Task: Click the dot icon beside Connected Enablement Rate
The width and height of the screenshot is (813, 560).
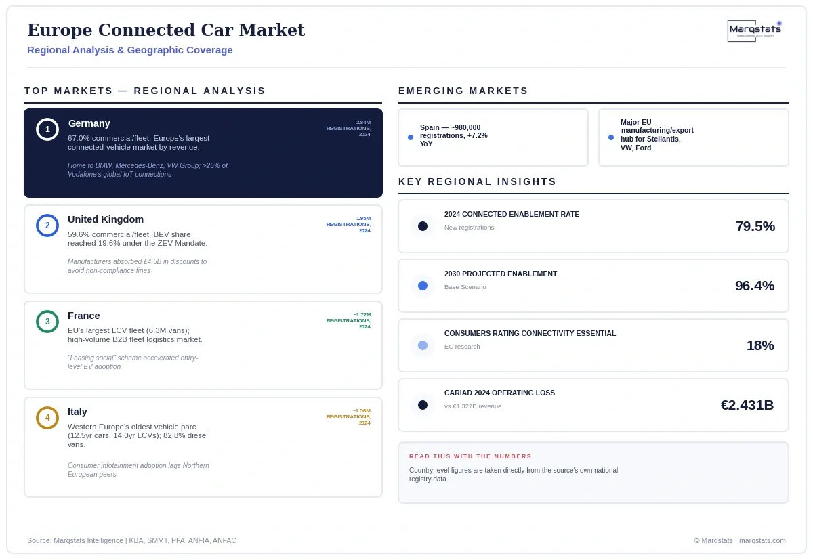Action: coord(423,226)
